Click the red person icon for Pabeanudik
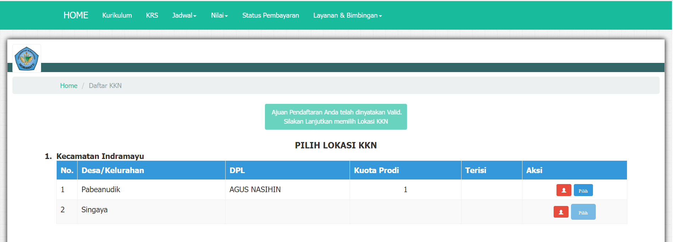Viewport: 673px width, 242px height. pyautogui.click(x=564, y=190)
